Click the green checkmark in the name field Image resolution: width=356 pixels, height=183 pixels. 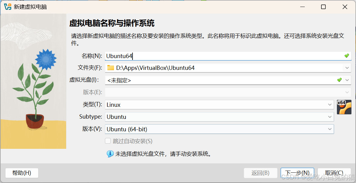(347, 55)
